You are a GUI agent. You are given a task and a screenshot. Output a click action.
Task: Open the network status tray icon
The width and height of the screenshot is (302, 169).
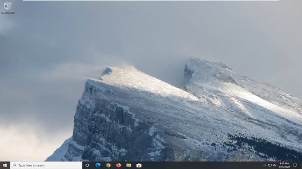pyautogui.click(x=270, y=165)
